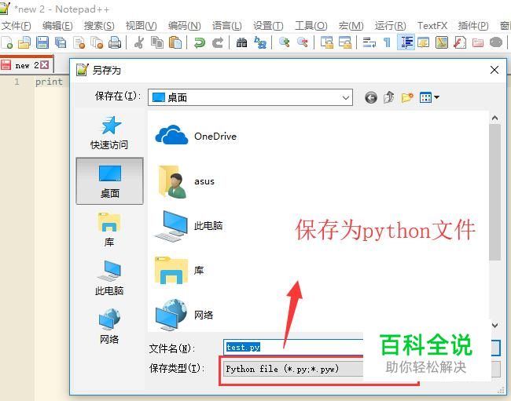Open the 插件(P) menu
511x401 pixels.
(472, 26)
